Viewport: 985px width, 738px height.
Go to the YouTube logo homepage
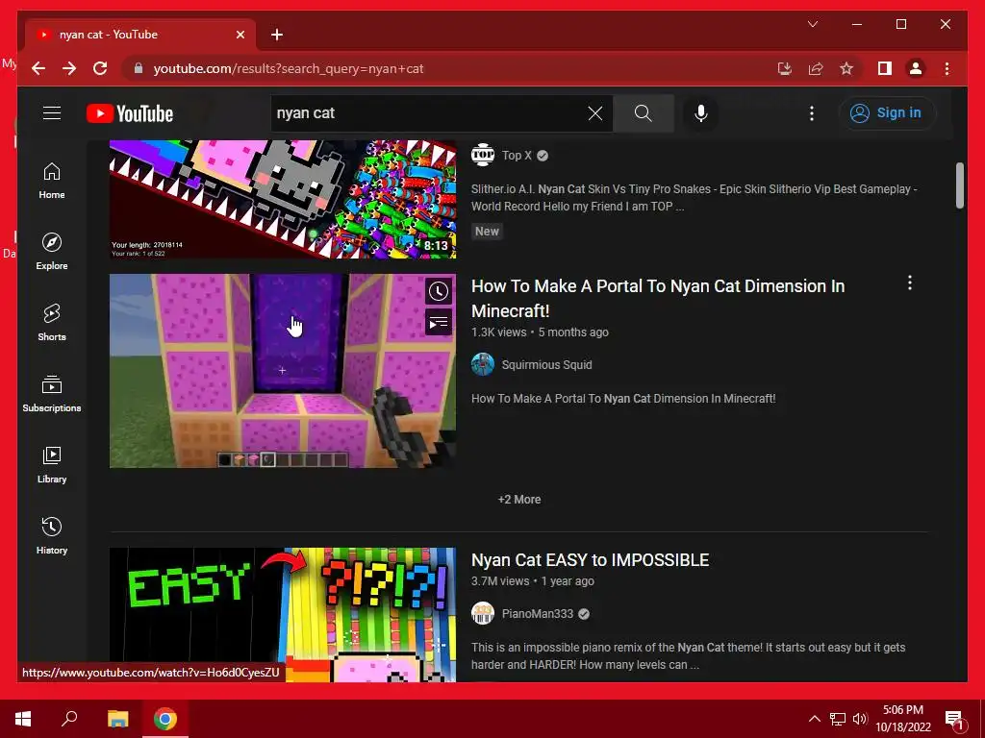click(x=130, y=113)
